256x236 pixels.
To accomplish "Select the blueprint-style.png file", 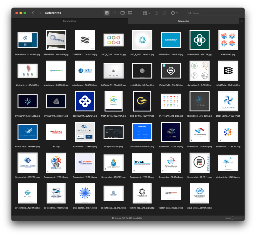I will (x=113, y=132).
